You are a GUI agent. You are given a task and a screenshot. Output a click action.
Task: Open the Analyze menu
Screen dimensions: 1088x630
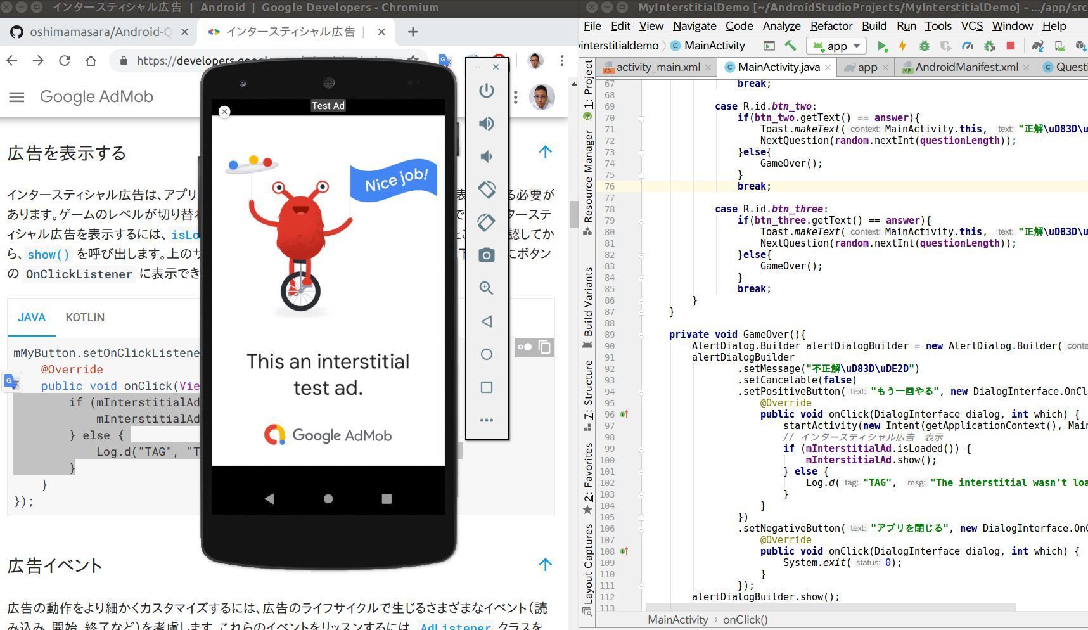(781, 26)
